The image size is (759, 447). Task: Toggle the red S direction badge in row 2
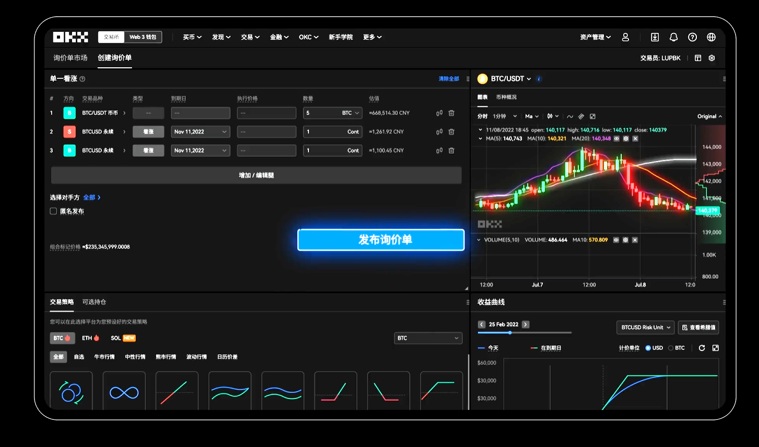(69, 131)
